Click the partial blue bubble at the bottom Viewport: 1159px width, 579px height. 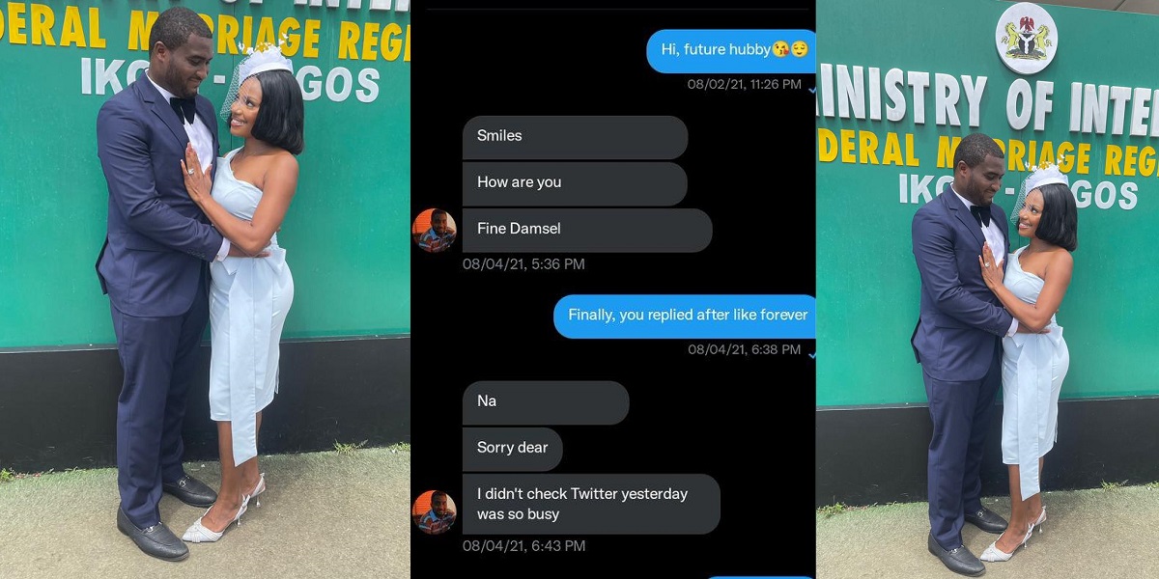[x=761, y=576]
